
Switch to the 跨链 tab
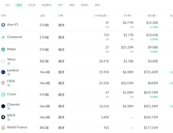coord(72,5)
